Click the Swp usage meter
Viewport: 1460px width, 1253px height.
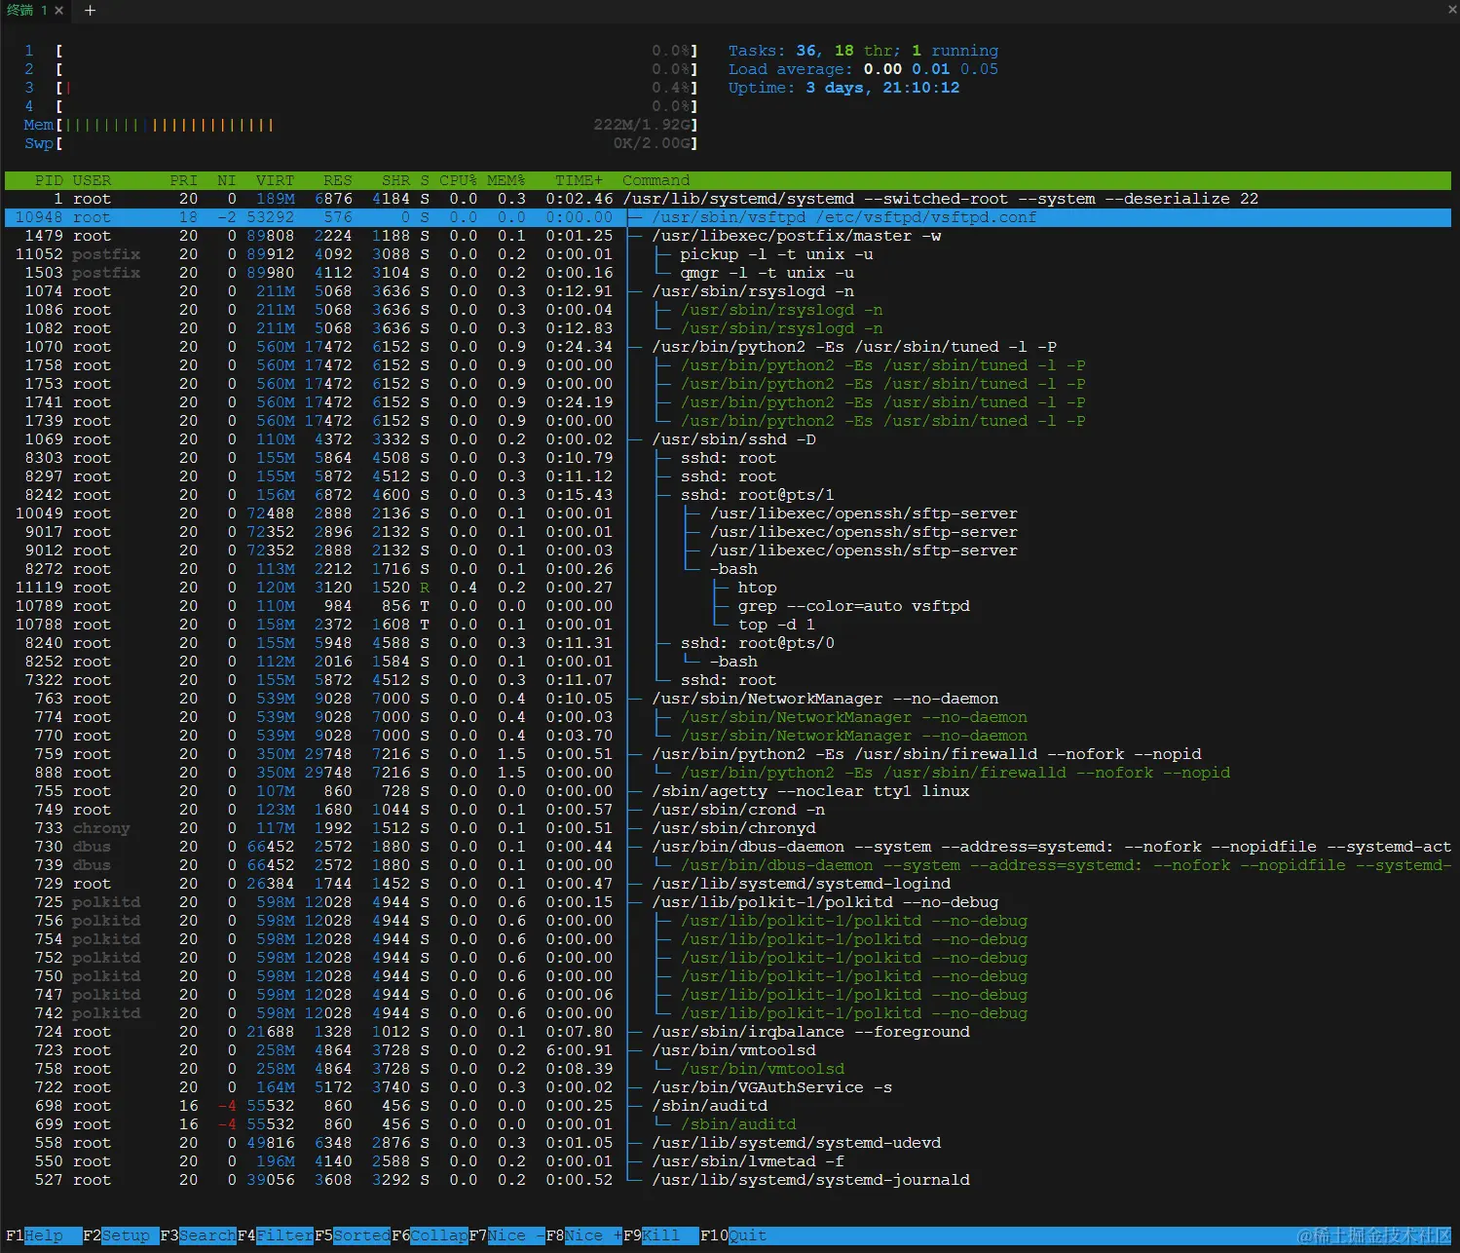pyautogui.click(x=360, y=143)
